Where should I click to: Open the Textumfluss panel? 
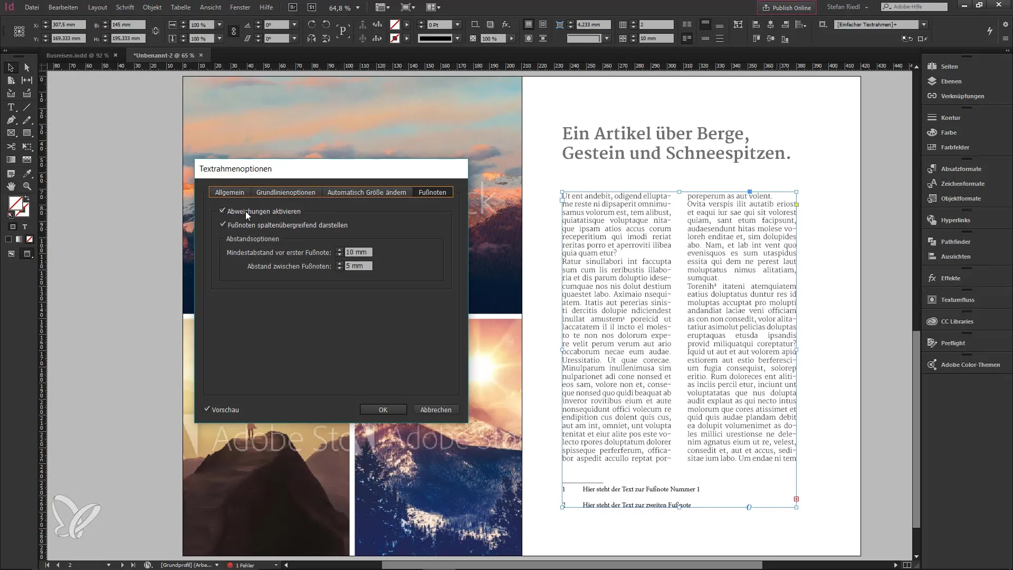tap(958, 300)
